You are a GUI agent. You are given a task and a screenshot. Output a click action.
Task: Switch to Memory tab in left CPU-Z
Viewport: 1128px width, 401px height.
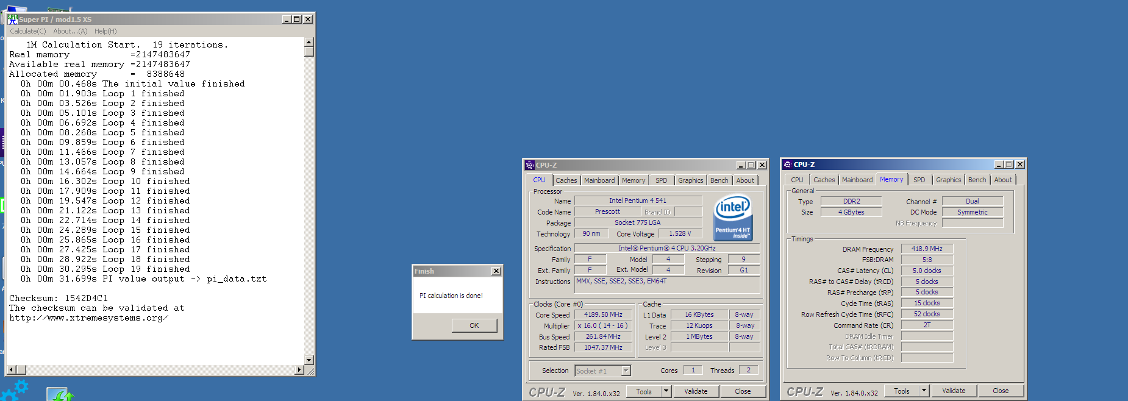point(634,180)
